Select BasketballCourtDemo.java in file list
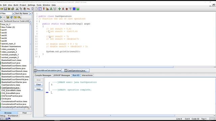 (13, 68)
